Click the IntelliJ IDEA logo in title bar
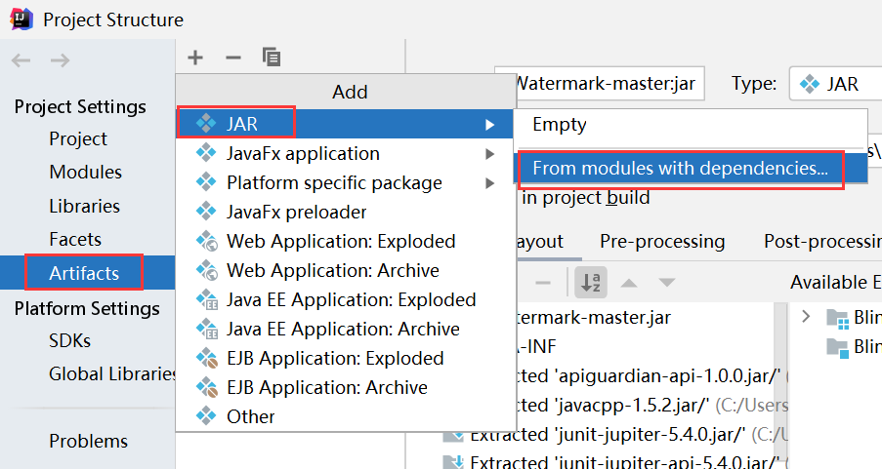Viewport: 882px width, 469px height. point(21,19)
